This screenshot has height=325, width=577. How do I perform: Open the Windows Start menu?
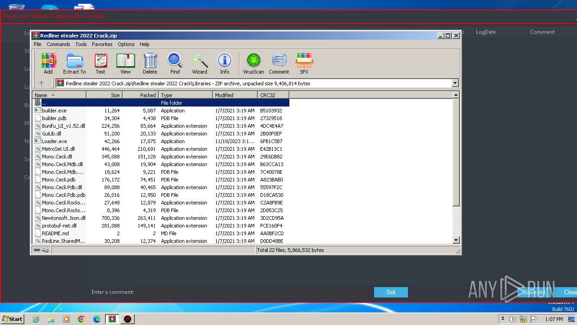point(13,319)
